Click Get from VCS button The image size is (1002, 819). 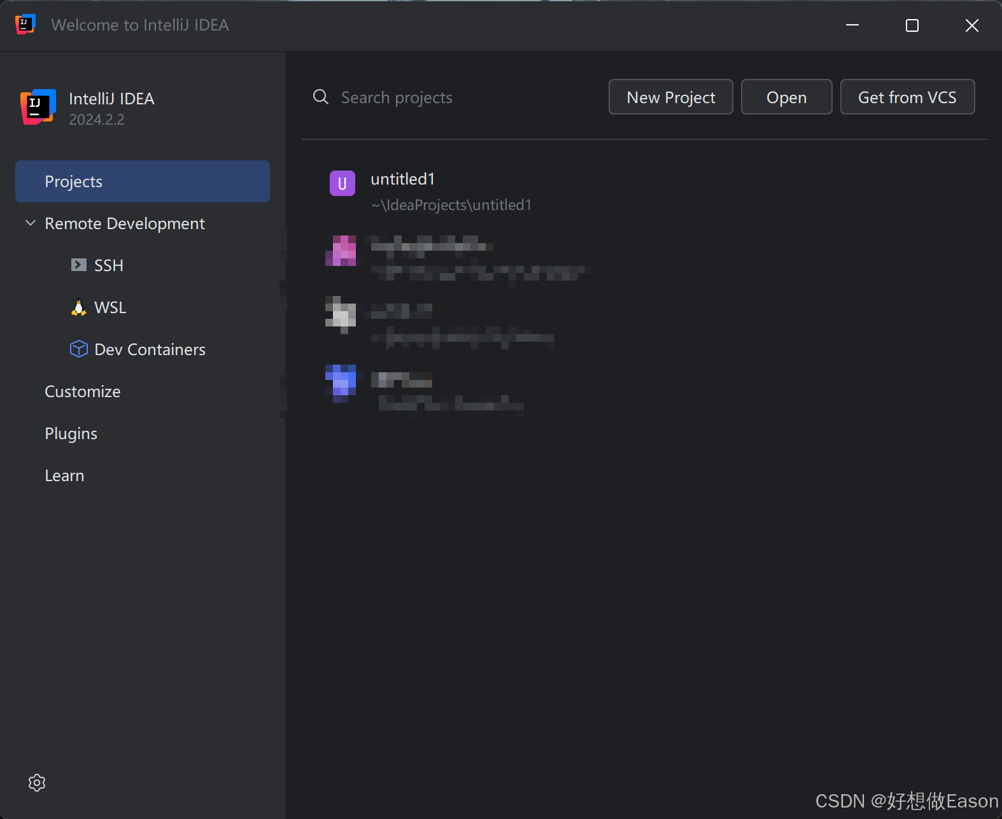coord(908,97)
